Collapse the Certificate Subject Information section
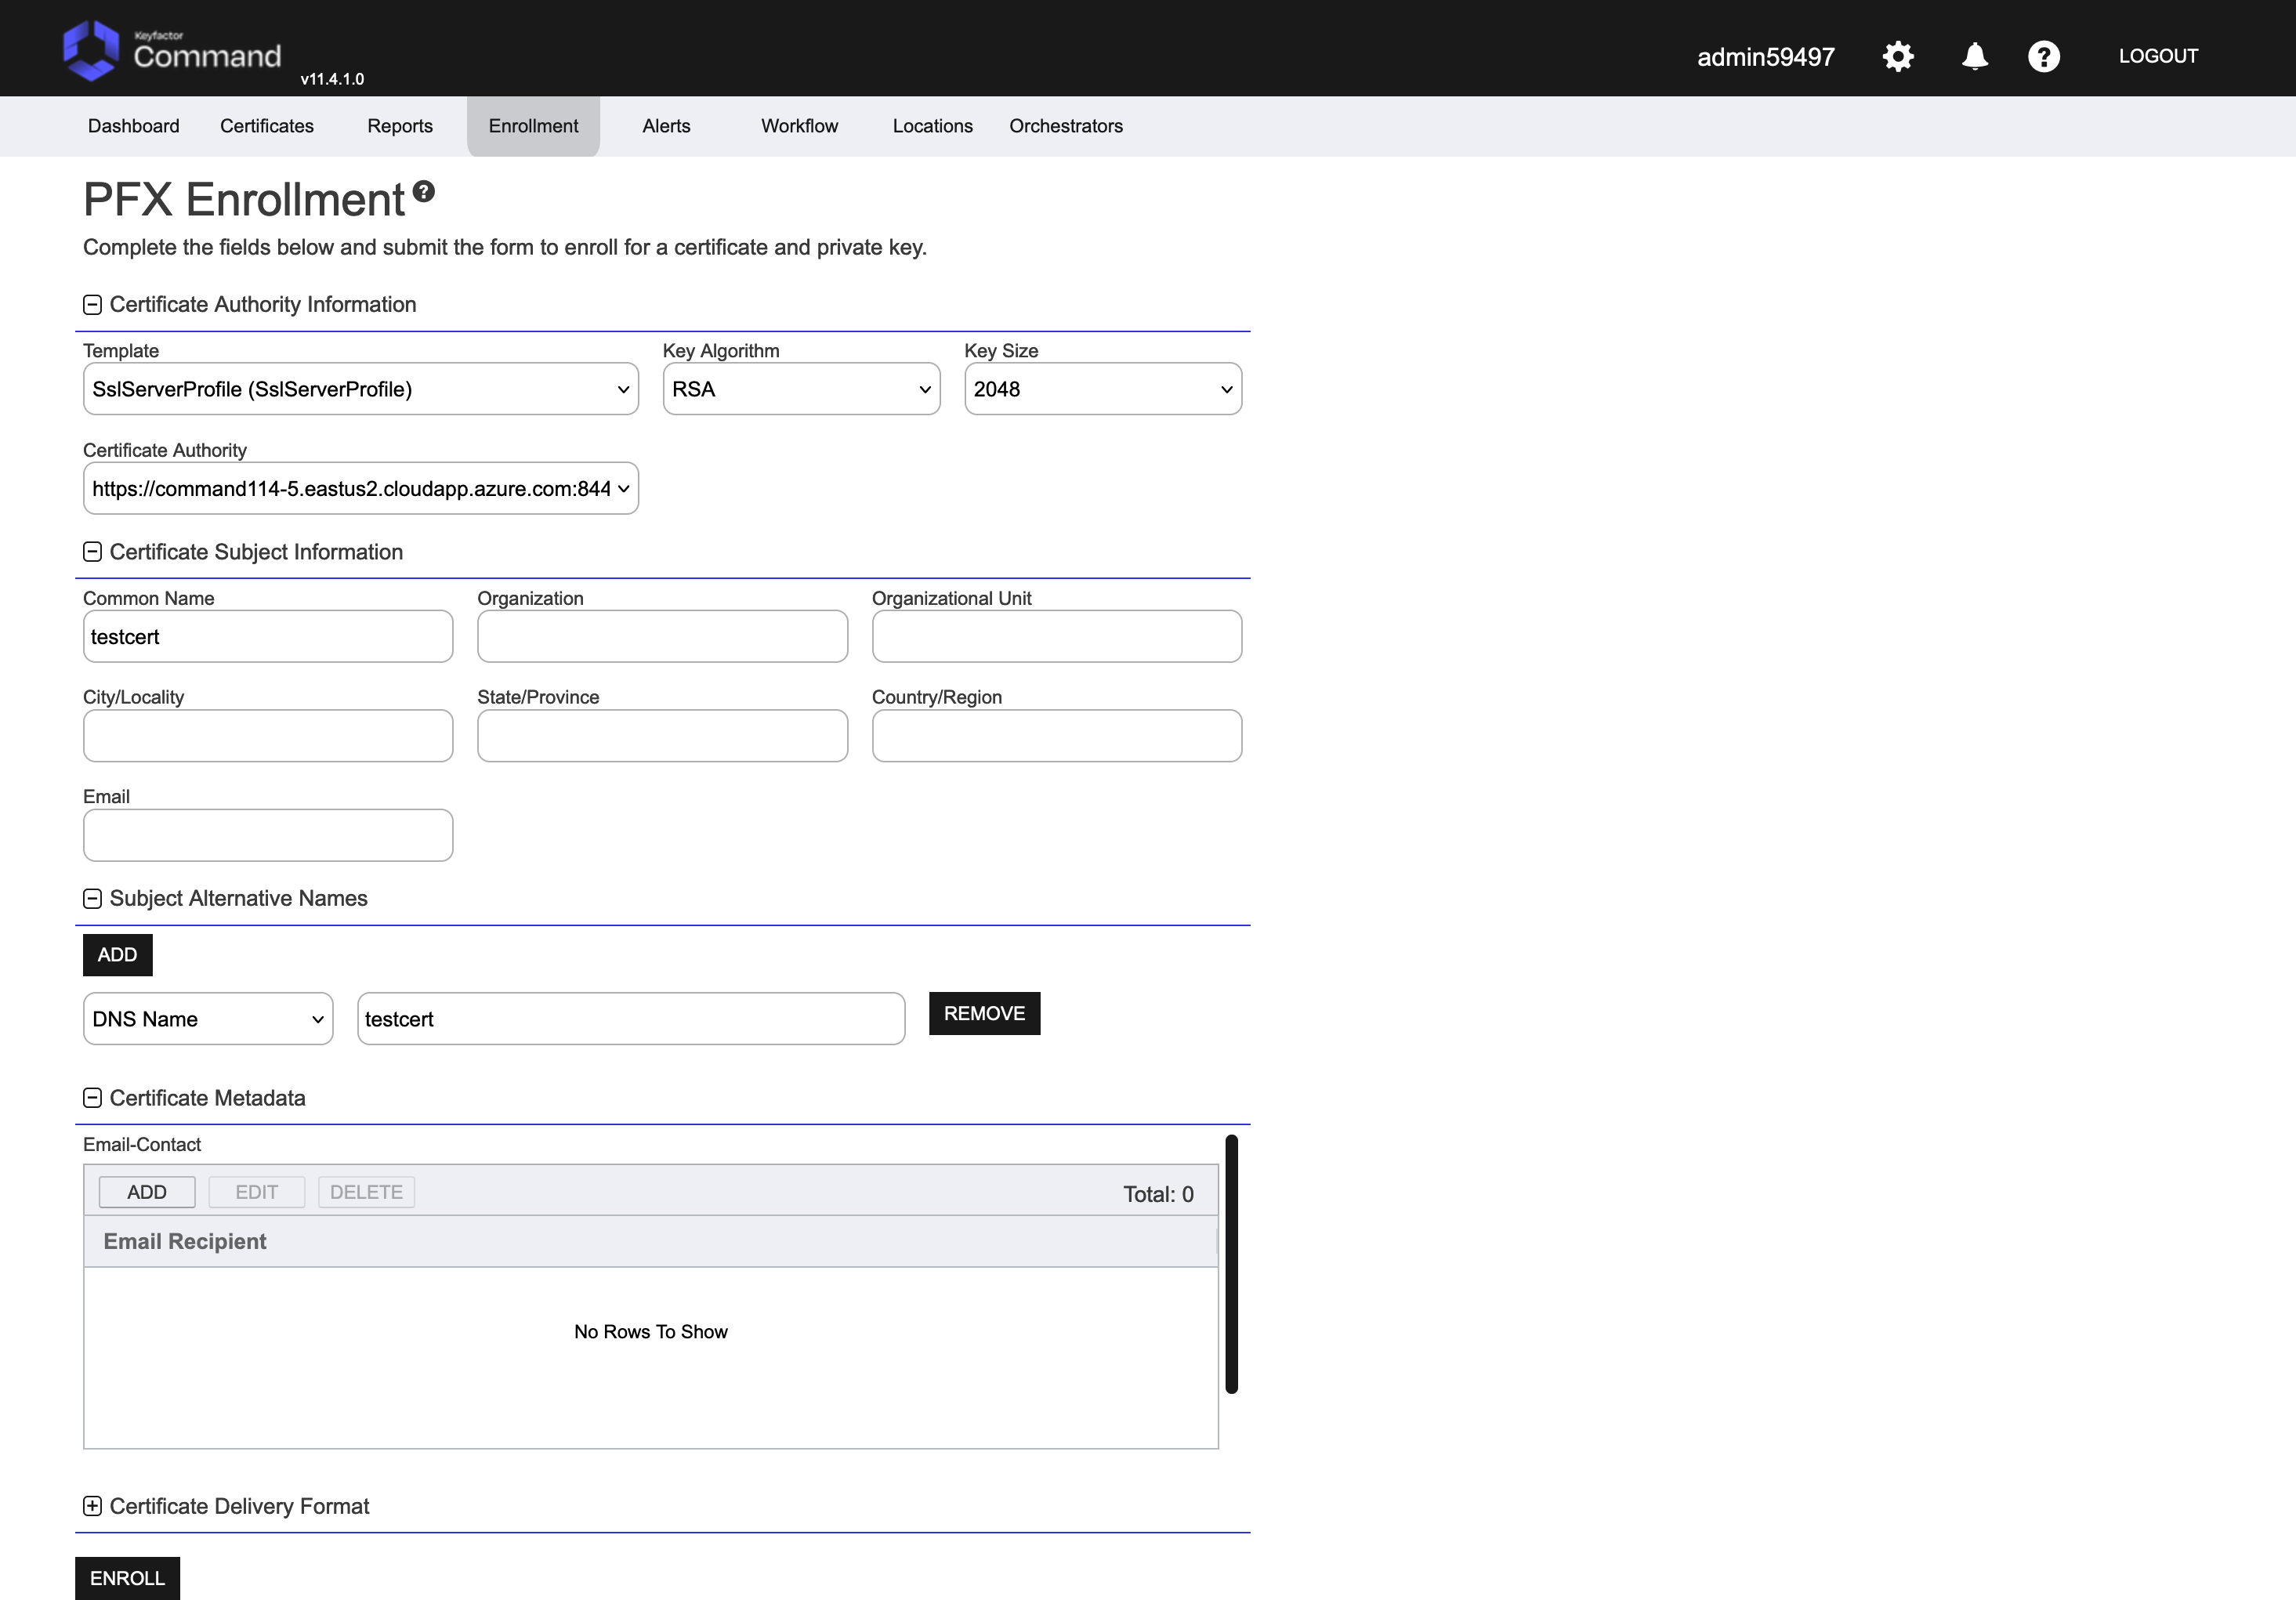Screen dimensions: 2296x1600 [92, 552]
